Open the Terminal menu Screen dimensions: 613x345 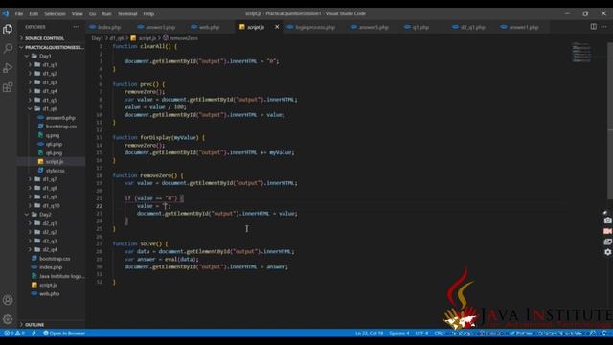[x=127, y=13]
